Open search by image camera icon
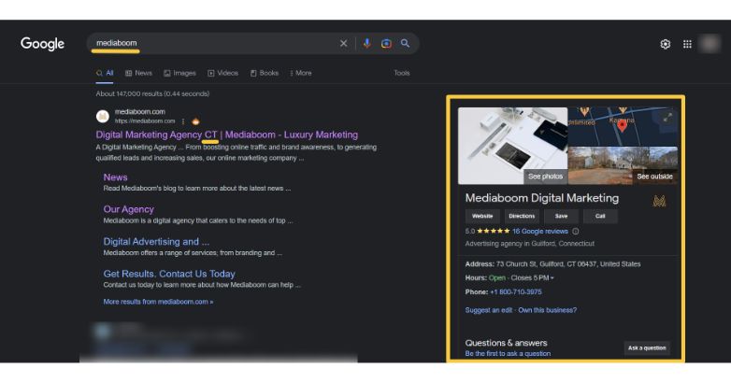 (386, 43)
